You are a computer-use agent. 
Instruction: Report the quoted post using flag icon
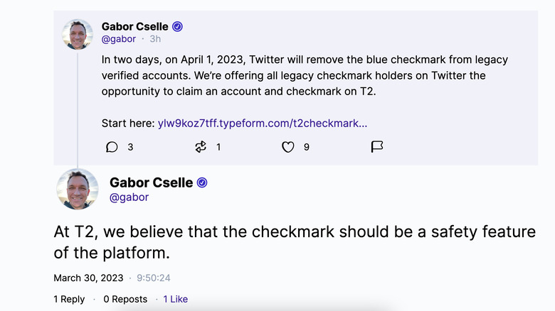tap(377, 147)
